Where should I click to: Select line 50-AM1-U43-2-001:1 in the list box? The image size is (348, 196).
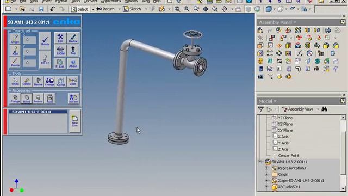(x=38, y=112)
